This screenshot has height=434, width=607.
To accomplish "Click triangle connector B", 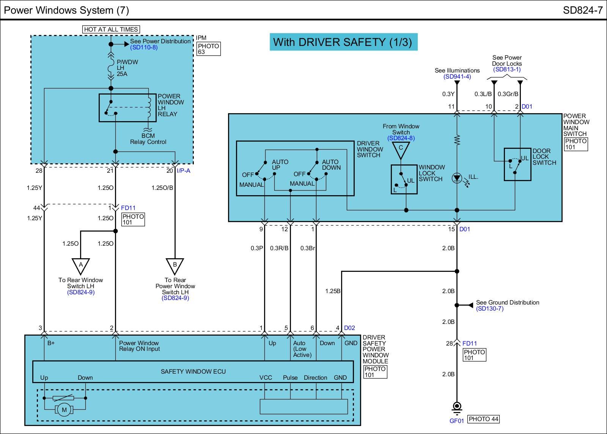I will pyautogui.click(x=175, y=266).
